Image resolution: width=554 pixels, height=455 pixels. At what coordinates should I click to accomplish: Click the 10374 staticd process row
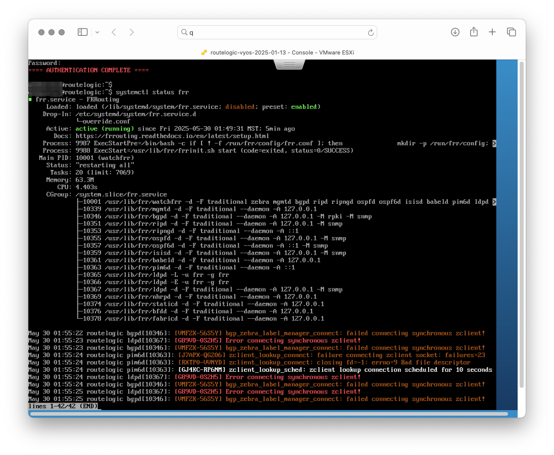[x=204, y=304]
